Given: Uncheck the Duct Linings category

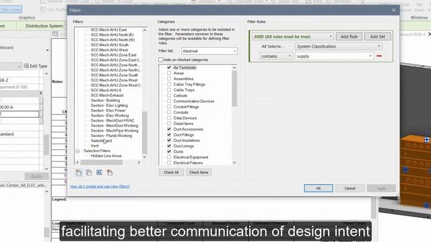Looking at the screenshot, I should coord(169,146).
